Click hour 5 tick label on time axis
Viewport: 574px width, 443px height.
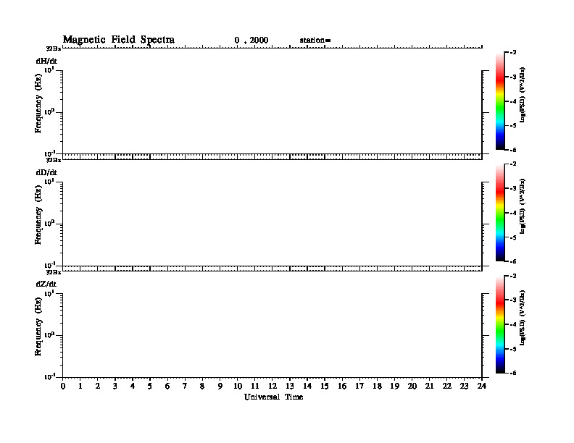coord(150,387)
